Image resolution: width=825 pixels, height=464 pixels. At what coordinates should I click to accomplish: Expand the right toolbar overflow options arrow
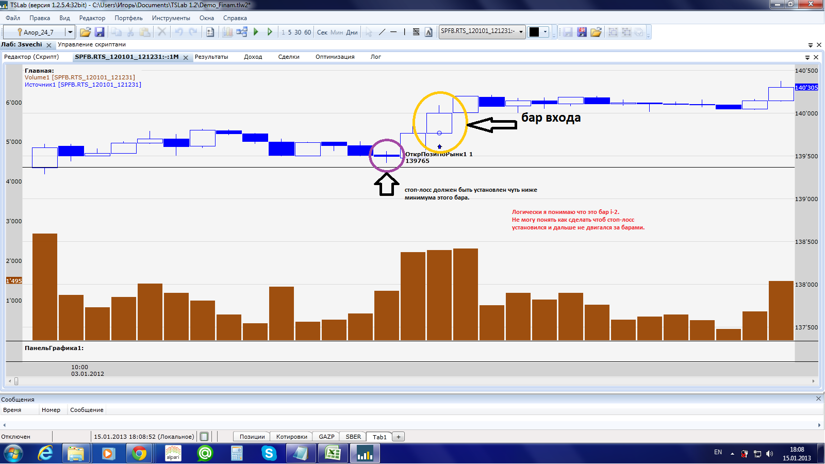tap(649, 32)
